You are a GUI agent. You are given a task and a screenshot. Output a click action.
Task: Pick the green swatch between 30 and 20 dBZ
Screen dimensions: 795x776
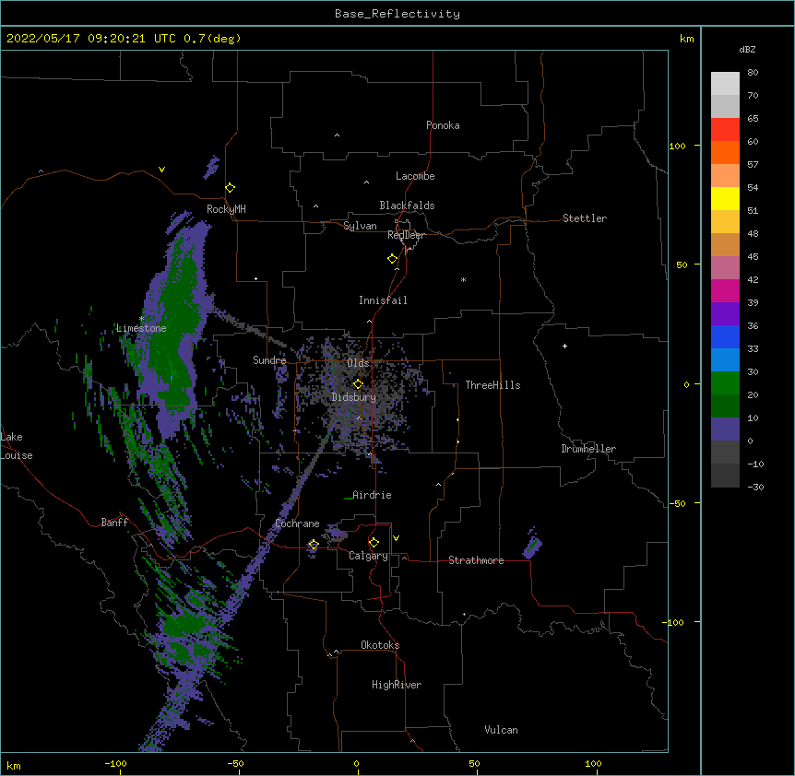coord(725,383)
